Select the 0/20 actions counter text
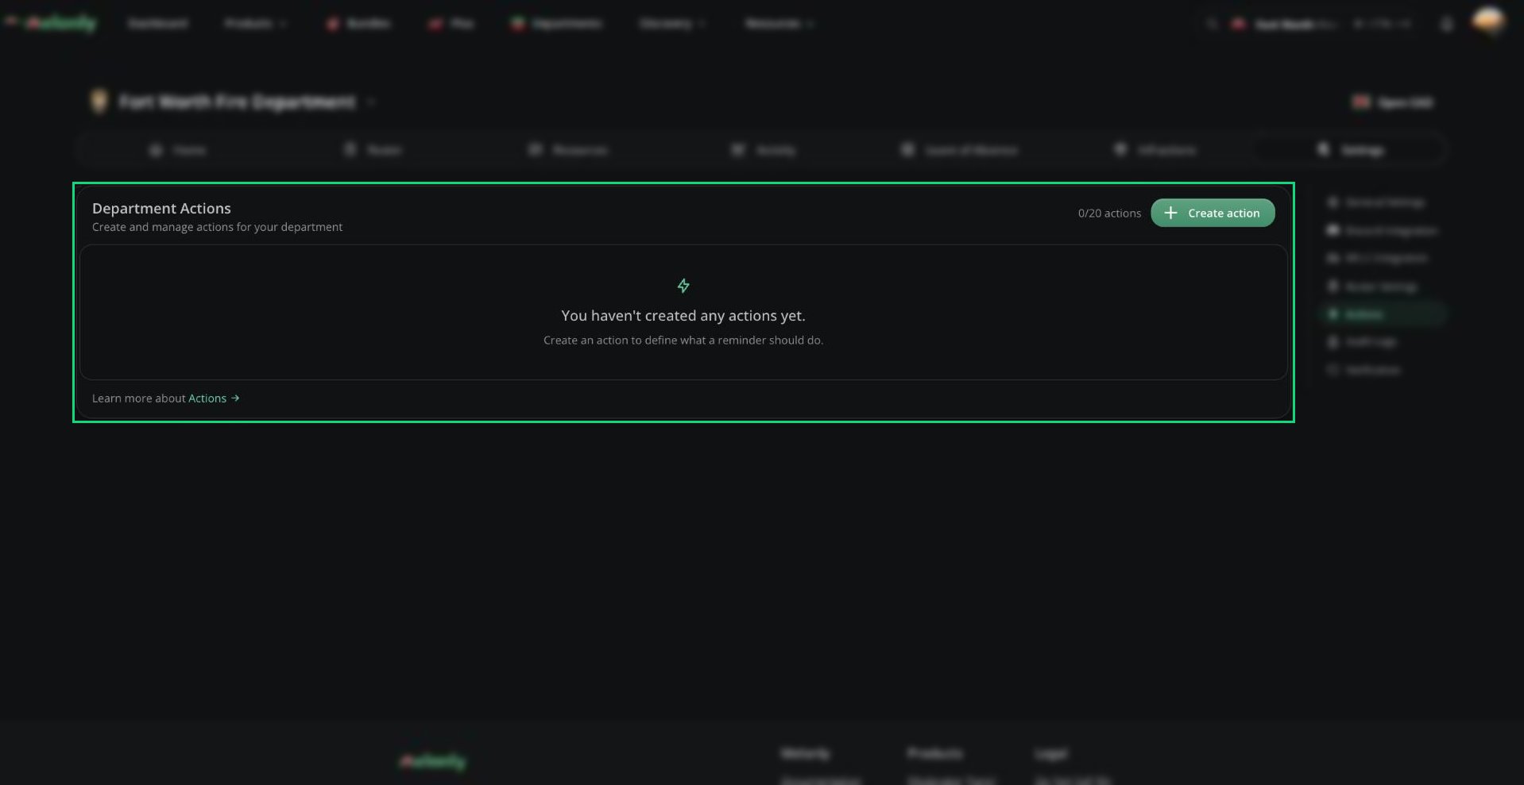Screen dimensions: 1524x785 click(1109, 214)
